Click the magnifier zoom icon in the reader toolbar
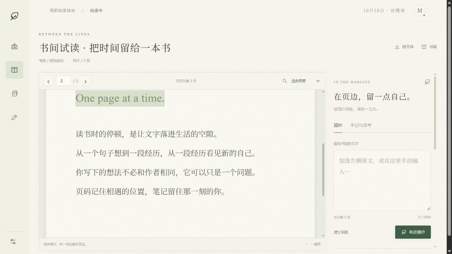The width and height of the screenshot is (452, 254). (284, 81)
